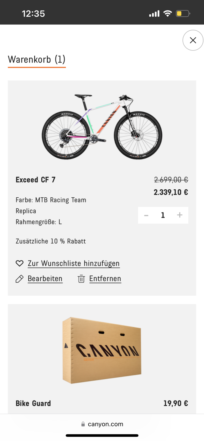Click the pencil edit icon
This screenshot has height=441, width=204.
tap(20, 279)
